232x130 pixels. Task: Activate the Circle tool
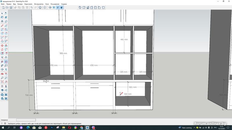coord(2,33)
